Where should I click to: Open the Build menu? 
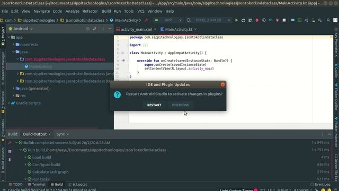(106, 11)
